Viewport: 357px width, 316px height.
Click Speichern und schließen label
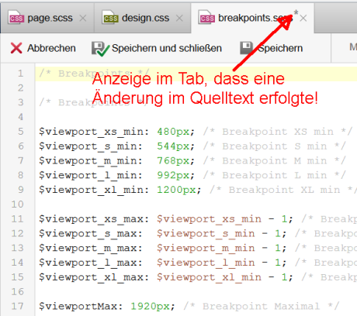coord(167,48)
